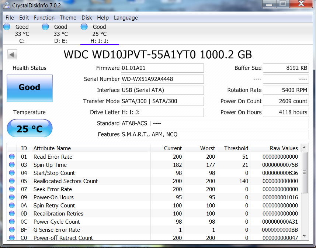Select the Spin-Up Time attribute name

click(x=50, y=165)
